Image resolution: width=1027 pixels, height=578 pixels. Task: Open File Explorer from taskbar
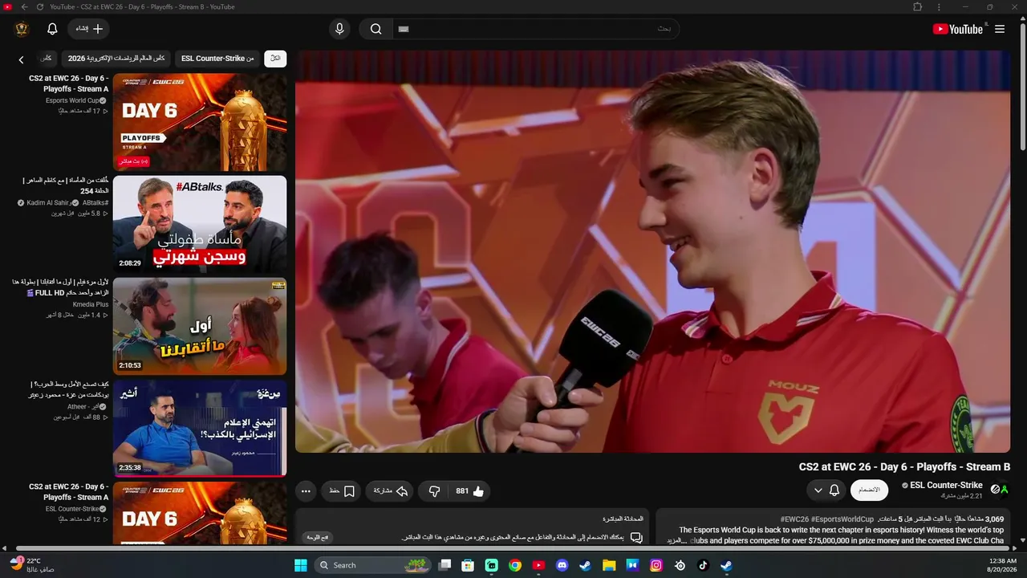point(610,565)
